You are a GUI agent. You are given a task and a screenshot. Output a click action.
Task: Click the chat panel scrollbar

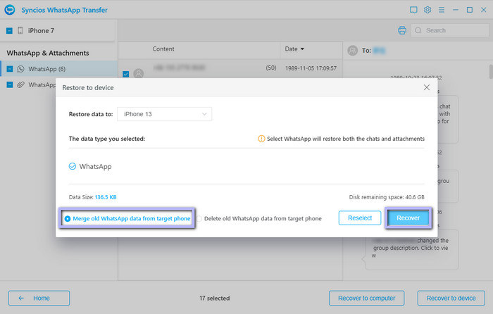point(491,71)
